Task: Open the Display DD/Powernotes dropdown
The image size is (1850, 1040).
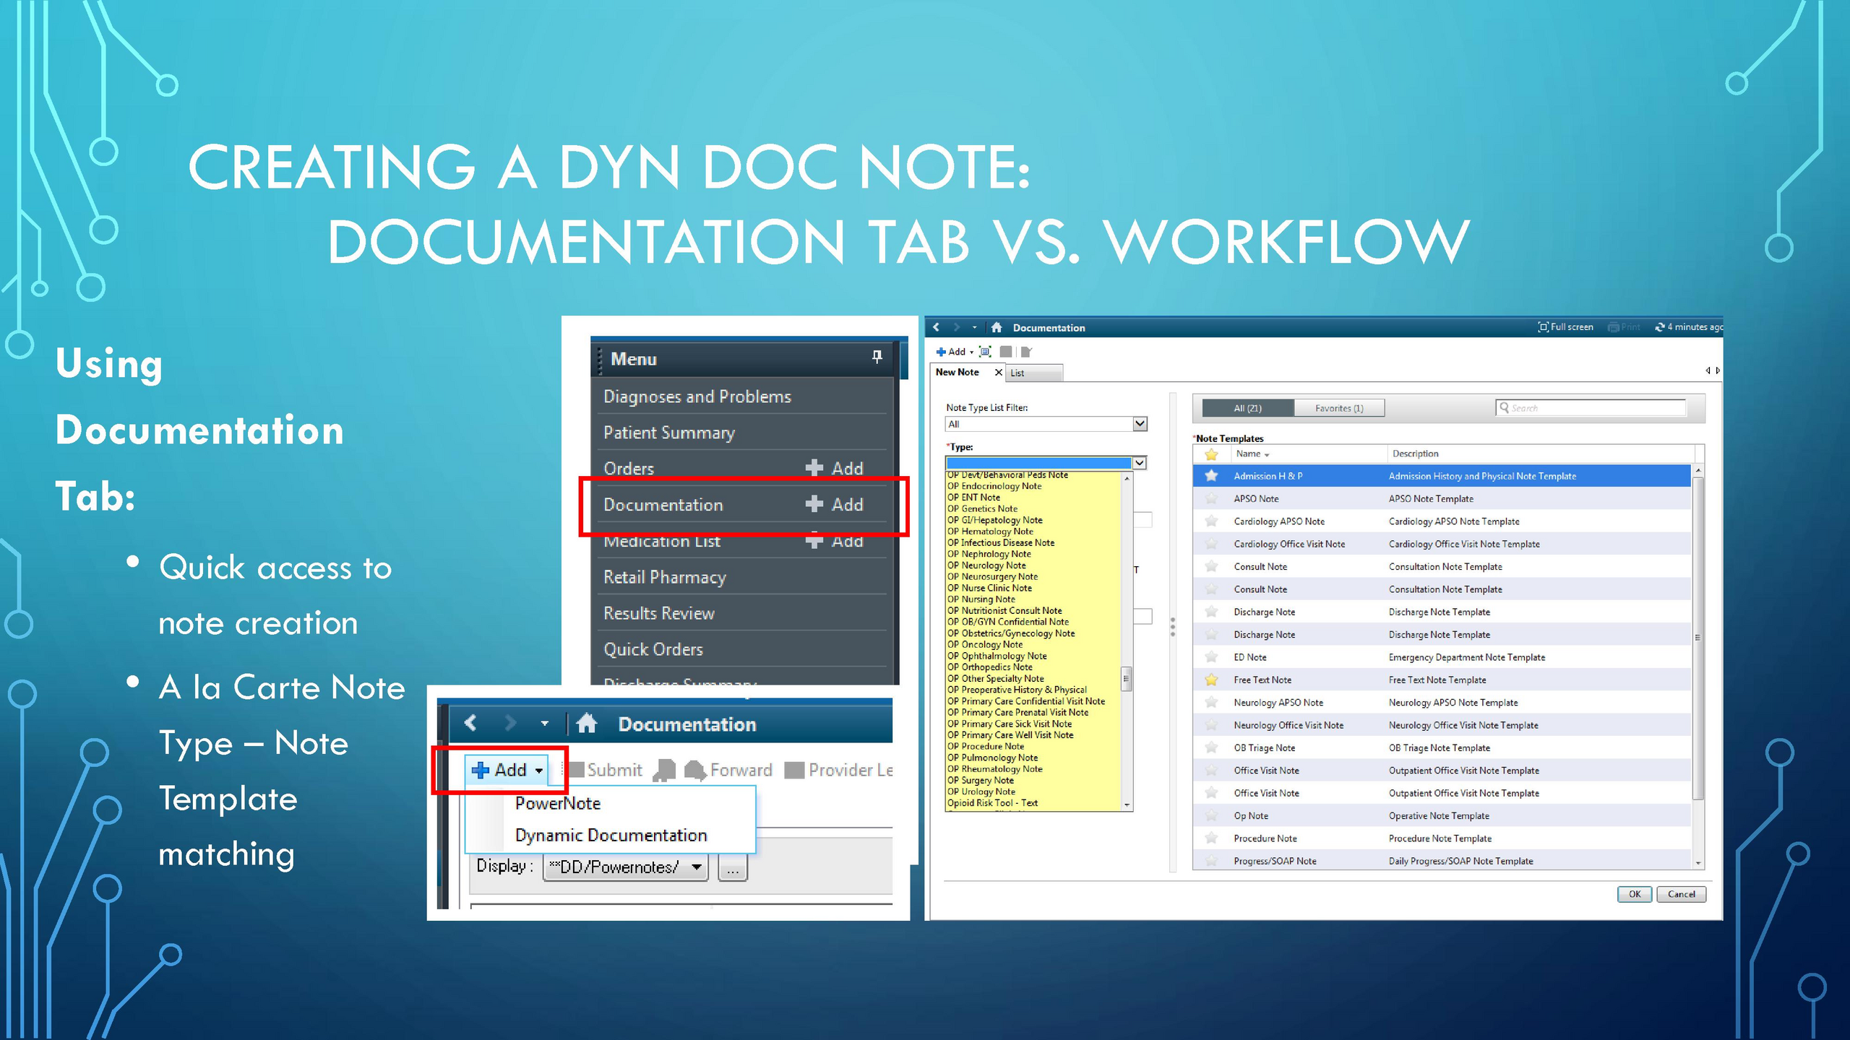Action: pyautogui.click(x=696, y=867)
